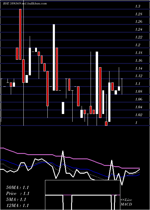The image size is (150, 210).
Task: Select the 1.06 price axis label
Action: 139,99
